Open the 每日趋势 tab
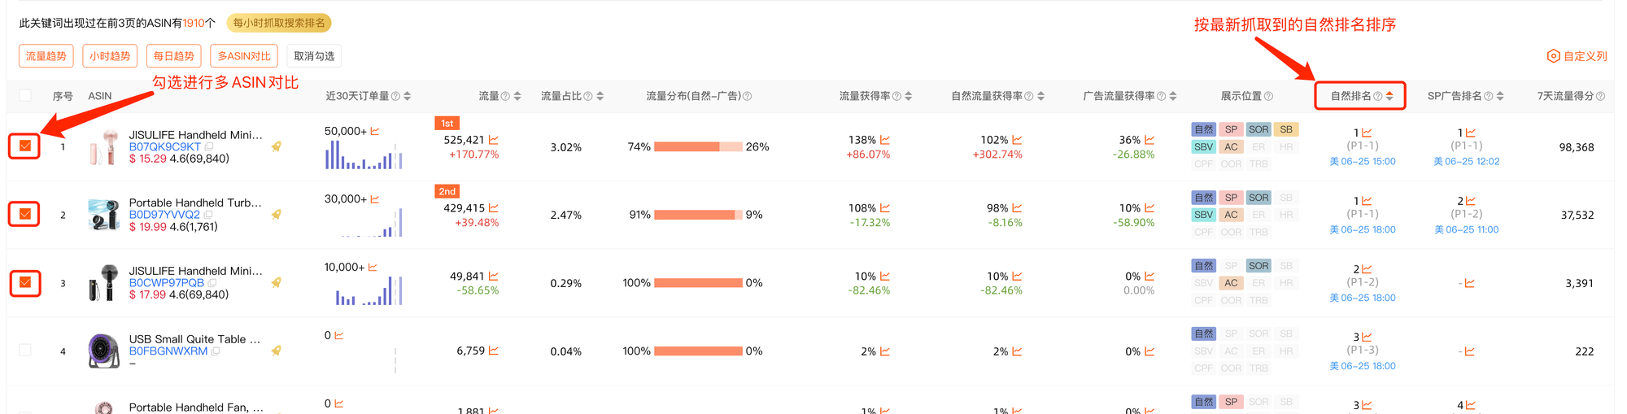This screenshot has width=1627, height=414. [174, 56]
